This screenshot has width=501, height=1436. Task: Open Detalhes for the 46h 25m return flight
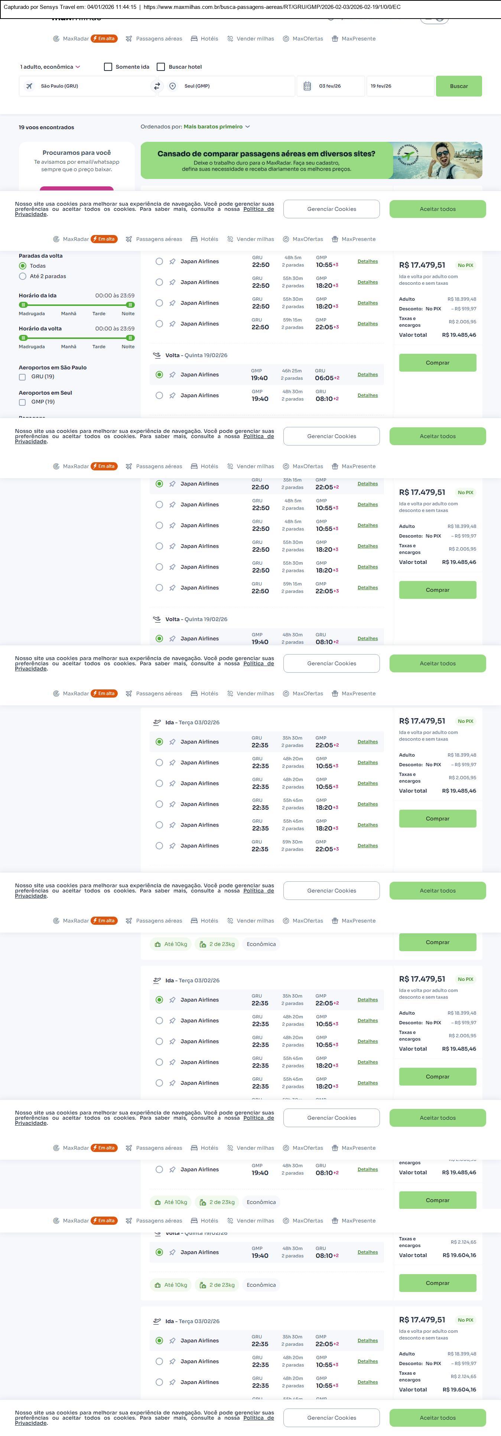click(x=368, y=375)
